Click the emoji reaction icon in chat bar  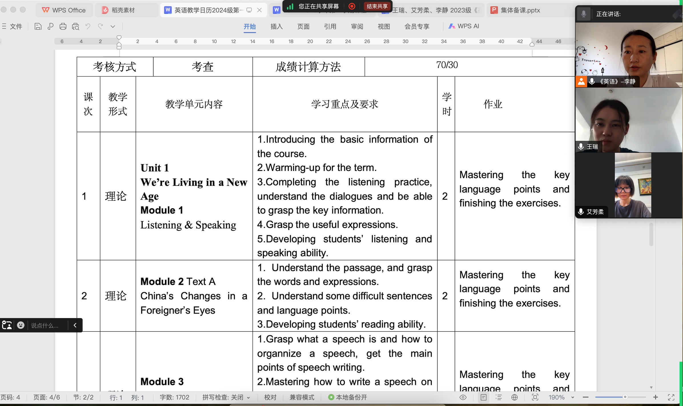(x=21, y=325)
